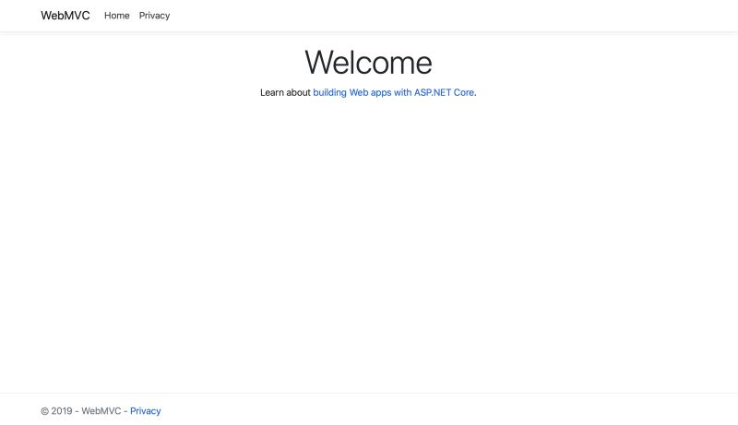Navigate Home from the header menu
The height and width of the screenshot is (425, 738).
pos(117,16)
